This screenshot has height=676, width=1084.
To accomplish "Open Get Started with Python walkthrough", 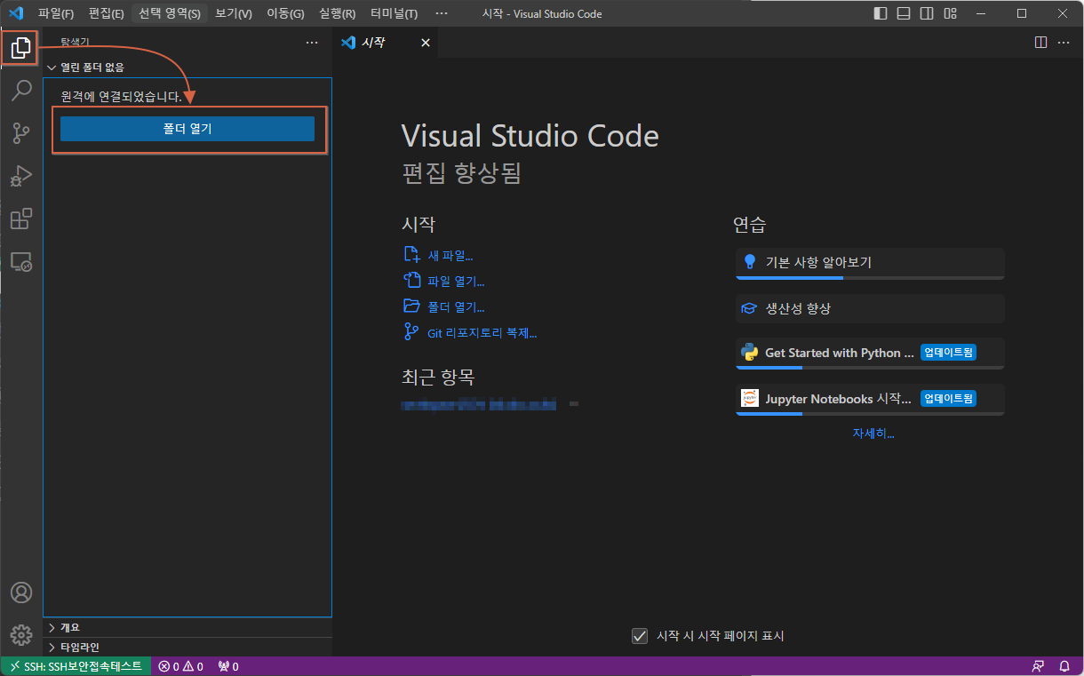I will [870, 354].
